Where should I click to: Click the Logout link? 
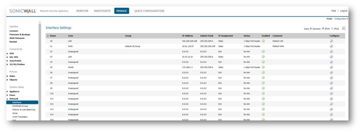[344, 11]
